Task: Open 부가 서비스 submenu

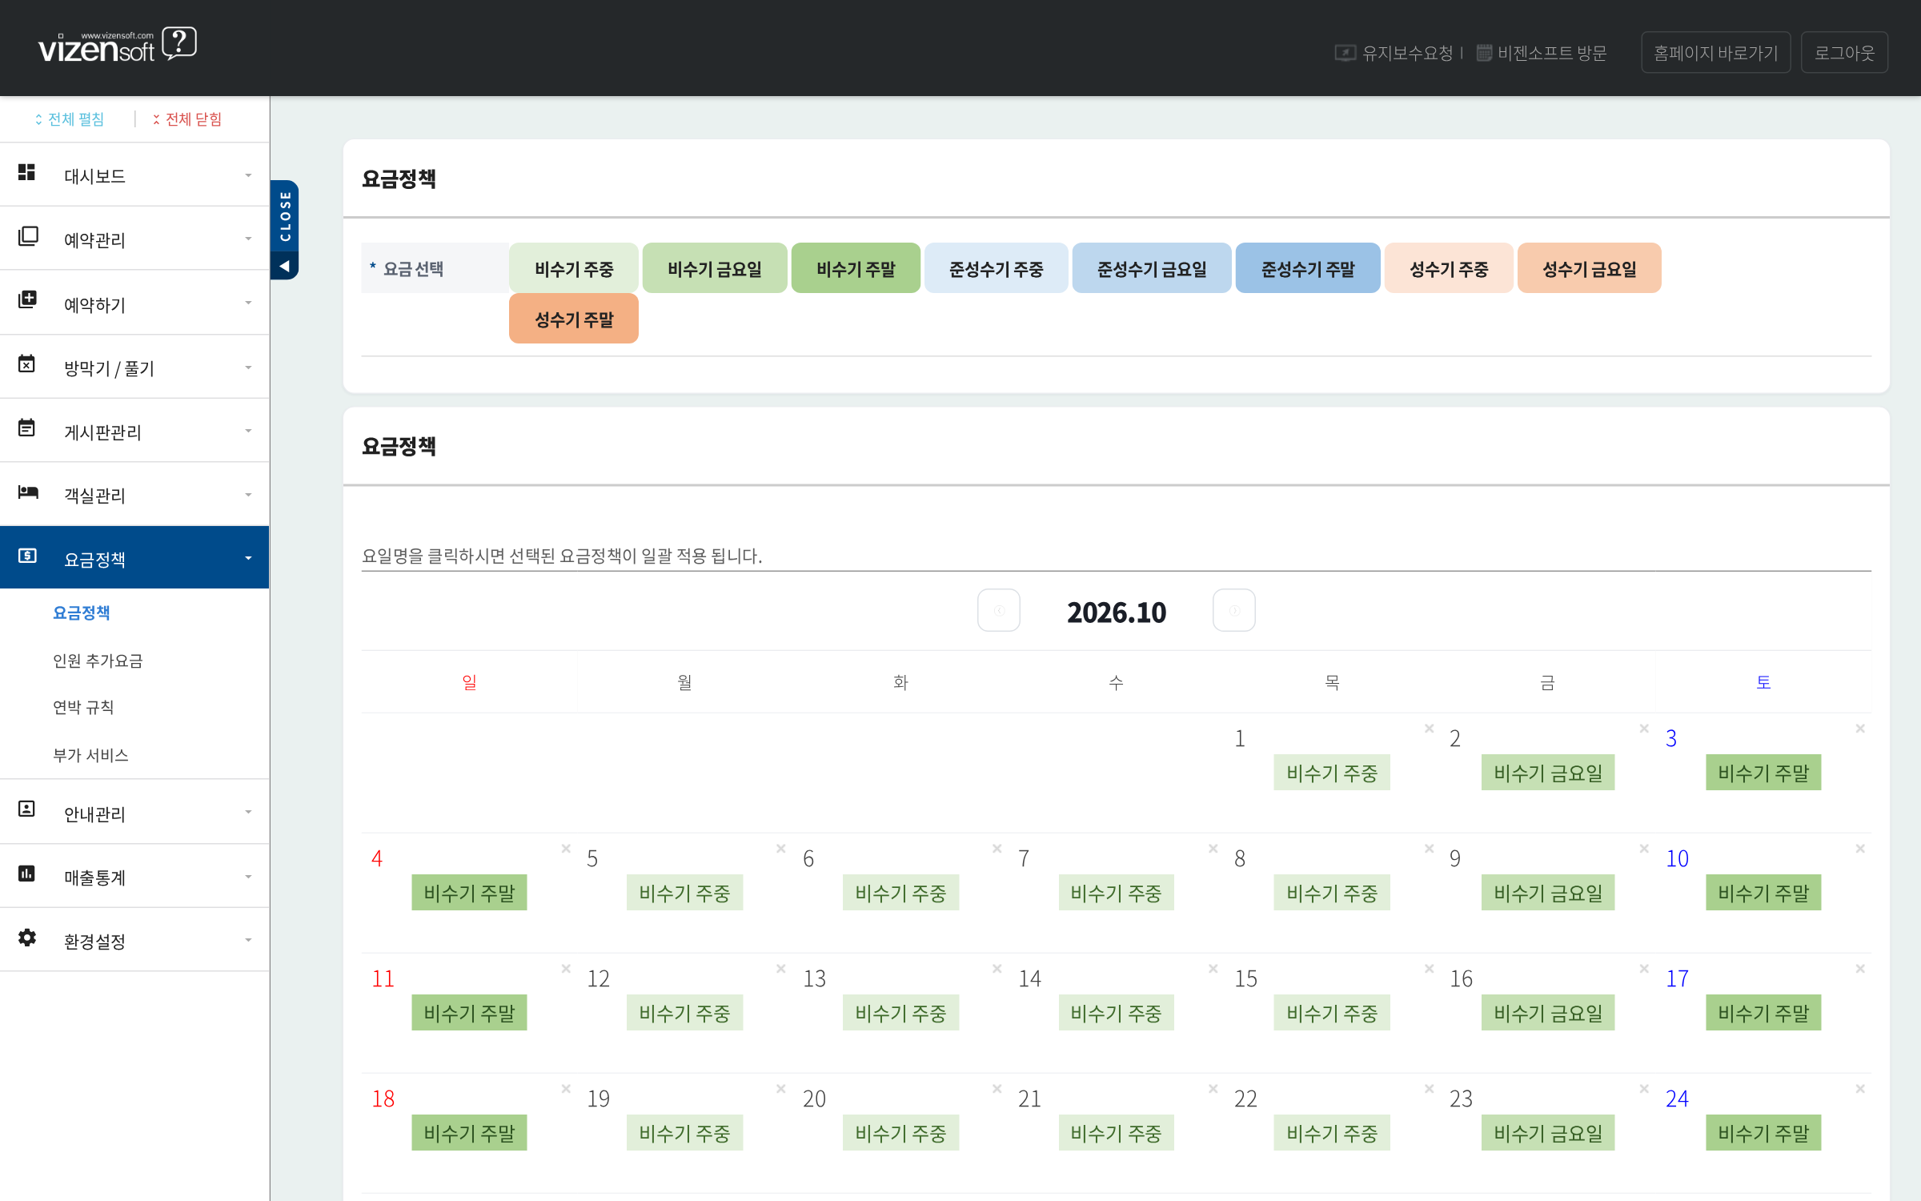Action: pos(90,755)
